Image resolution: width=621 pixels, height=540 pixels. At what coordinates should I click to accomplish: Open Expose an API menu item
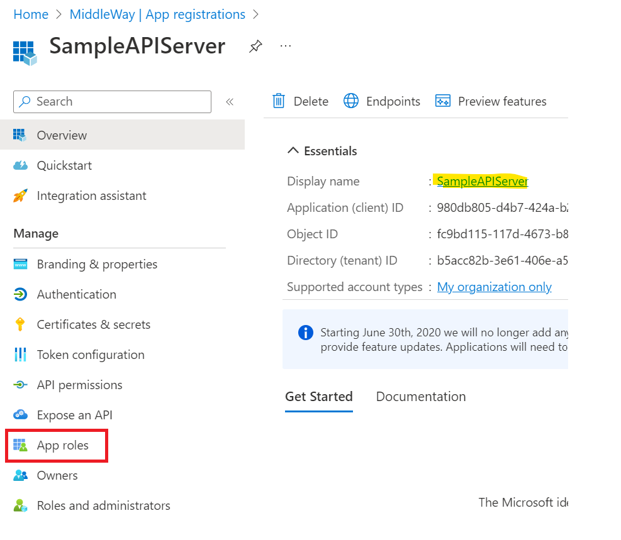click(x=74, y=416)
